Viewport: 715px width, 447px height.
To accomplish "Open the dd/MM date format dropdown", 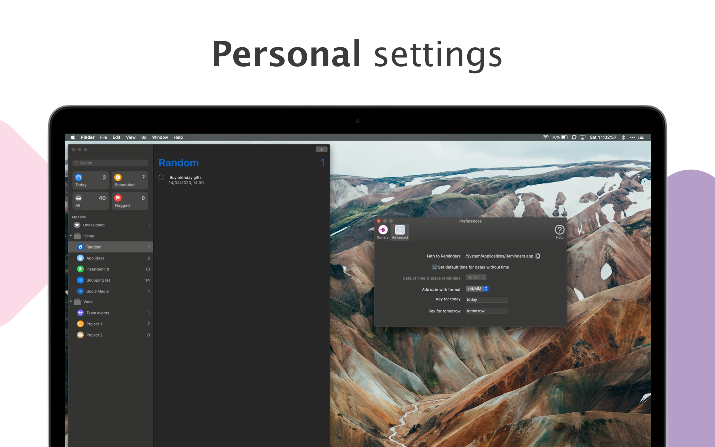I will pos(477,289).
